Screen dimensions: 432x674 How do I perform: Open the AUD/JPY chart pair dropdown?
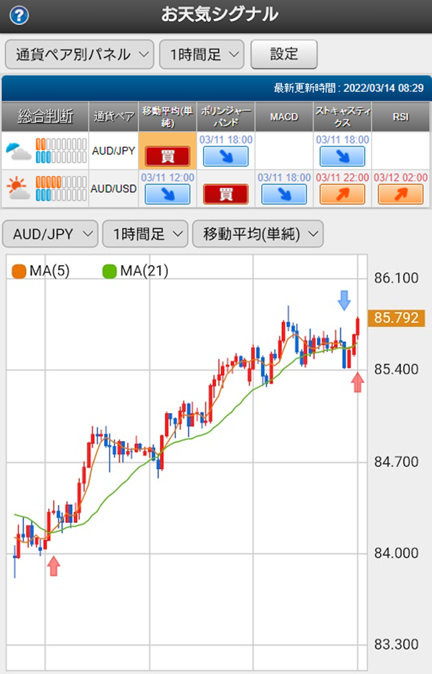click(50, 234)
